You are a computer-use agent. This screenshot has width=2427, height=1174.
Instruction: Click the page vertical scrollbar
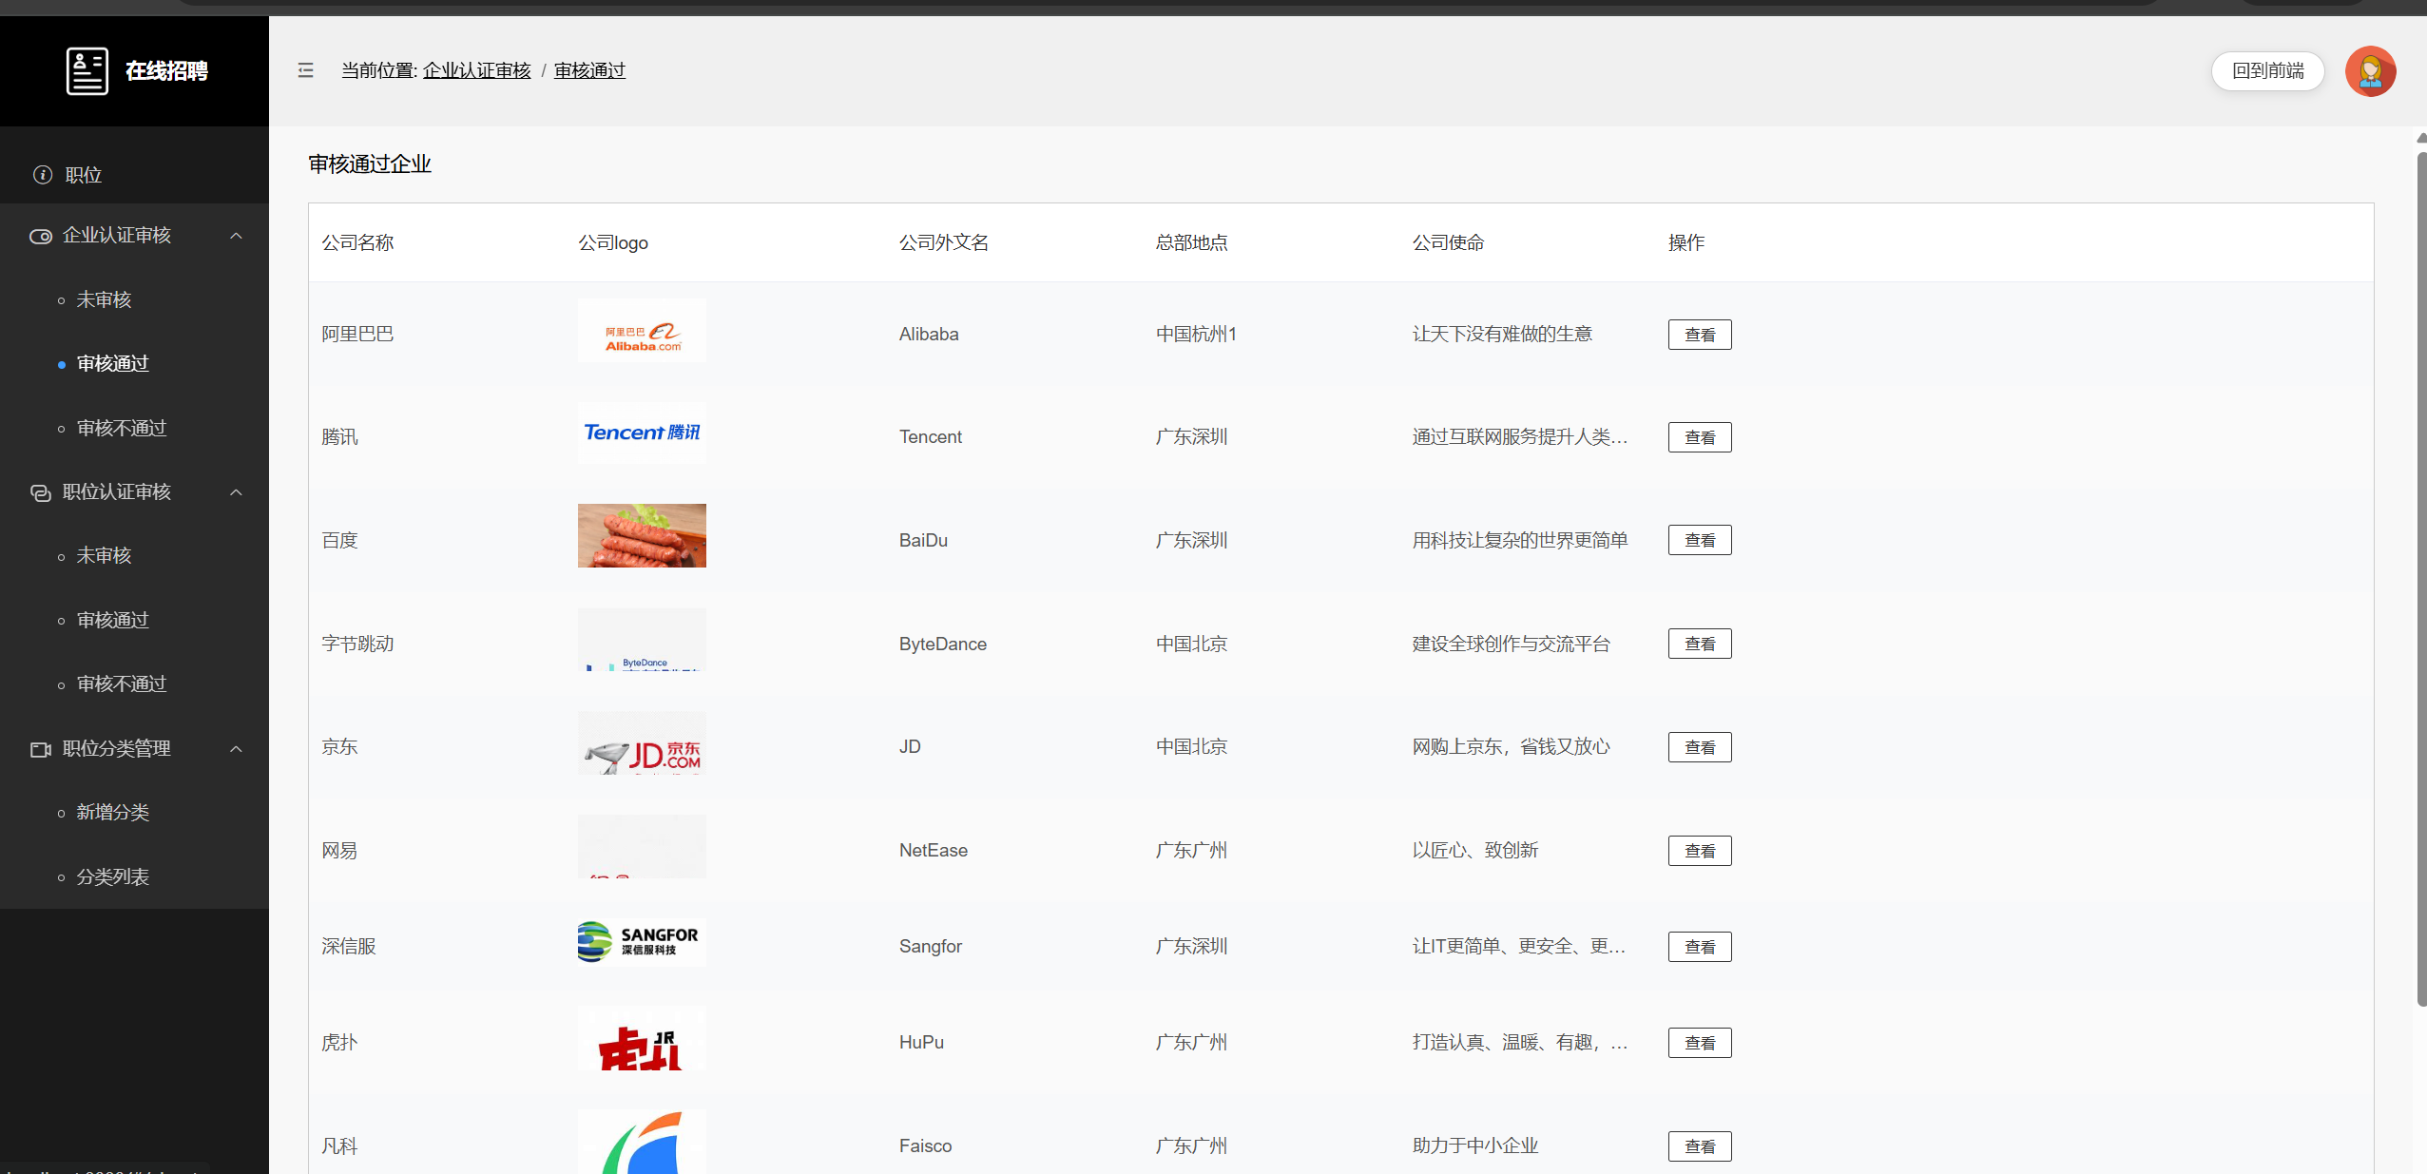pos(2420,570)
